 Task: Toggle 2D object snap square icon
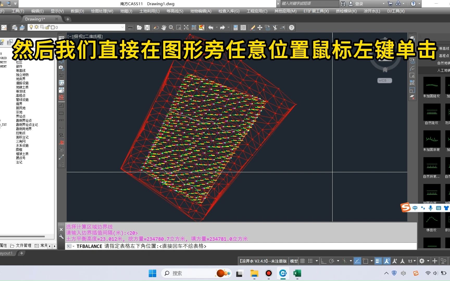click(x=365, y=261)
